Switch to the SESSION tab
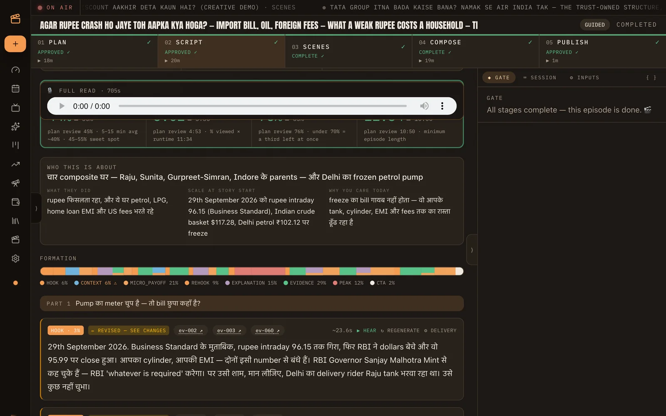Viewport: 666px width, 416px height. 539,78
